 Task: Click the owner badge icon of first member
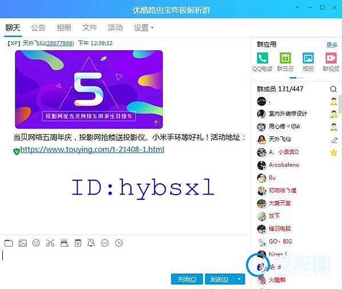point(334,101)
